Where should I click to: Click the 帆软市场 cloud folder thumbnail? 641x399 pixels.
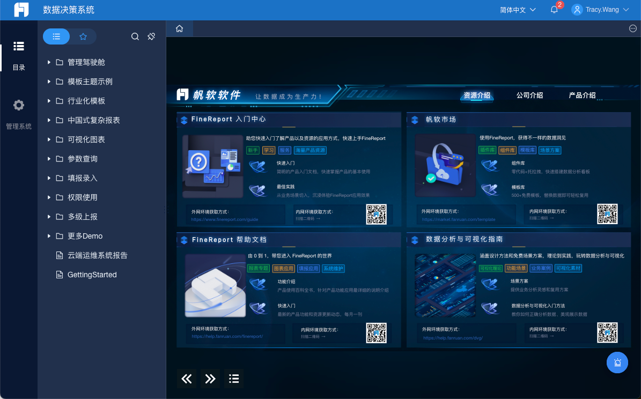[445, 166]
